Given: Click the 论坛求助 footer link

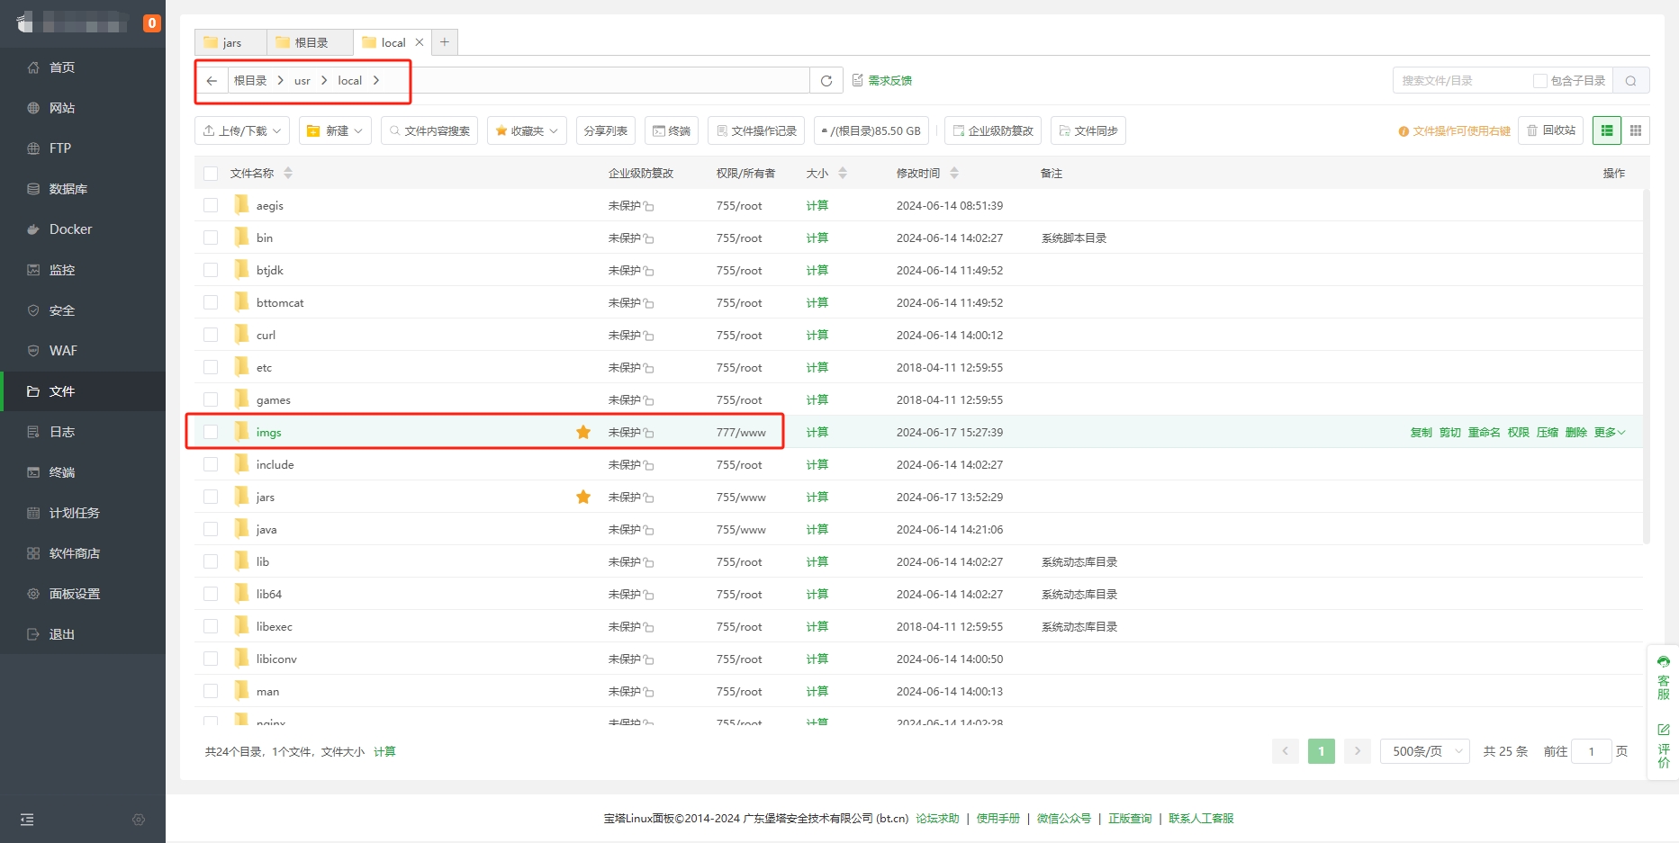Looking at the screenshot, I should tap(937, 819).
